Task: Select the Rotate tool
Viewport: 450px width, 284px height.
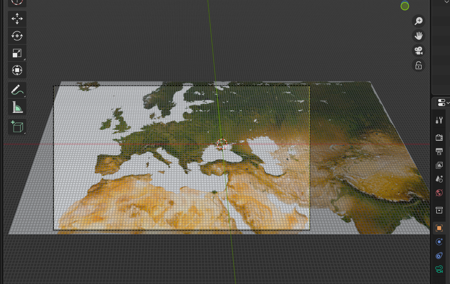Action: pos(17,36)
